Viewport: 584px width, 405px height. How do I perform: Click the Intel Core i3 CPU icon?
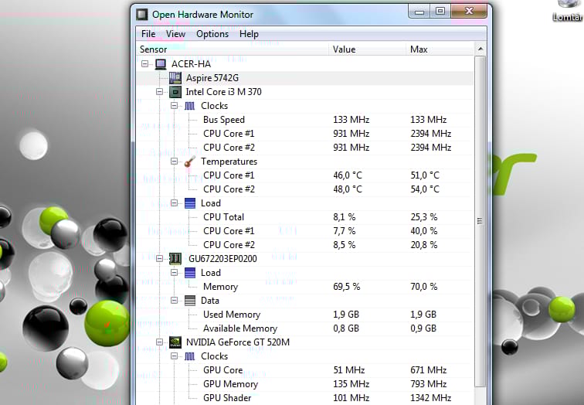(x=175, y=92)
